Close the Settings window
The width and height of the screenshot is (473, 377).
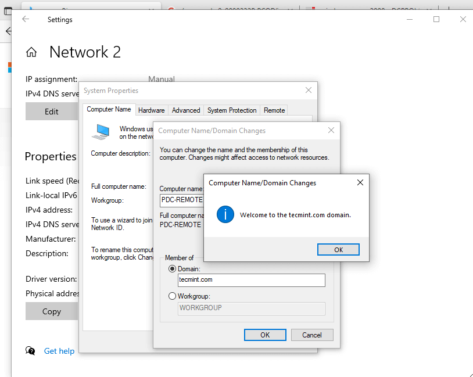coord(463,19)
